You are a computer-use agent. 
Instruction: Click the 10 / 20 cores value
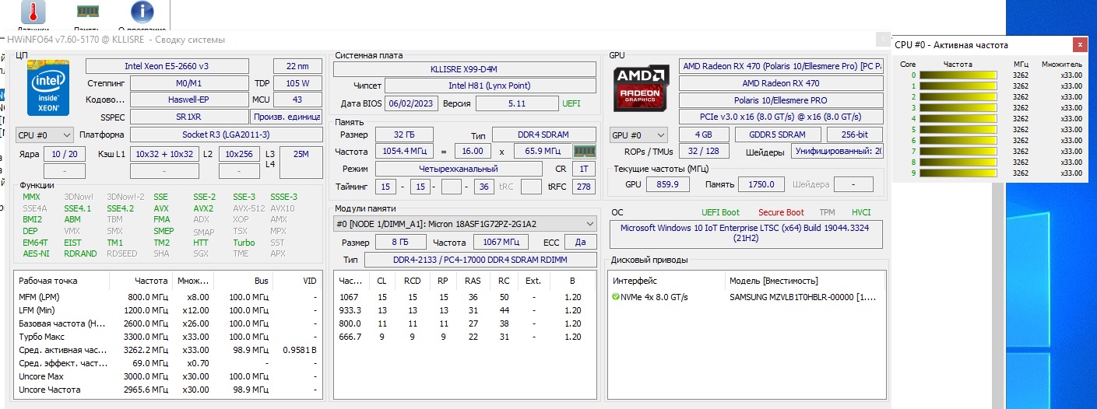65,154
